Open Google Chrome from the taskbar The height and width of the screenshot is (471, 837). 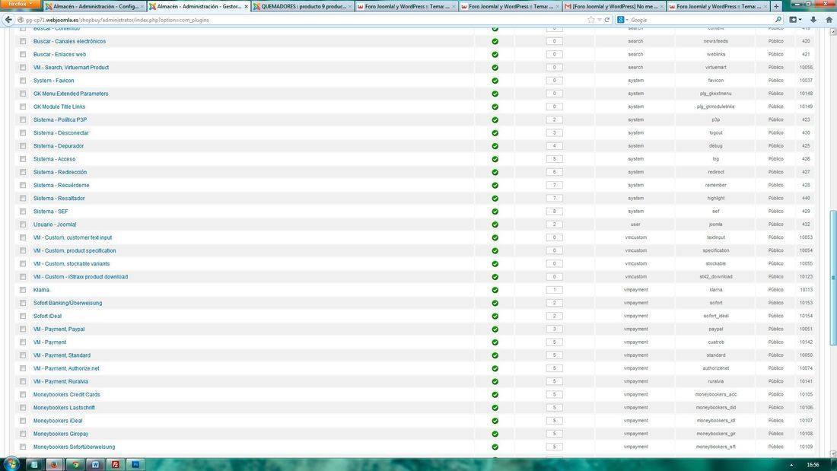75,465
